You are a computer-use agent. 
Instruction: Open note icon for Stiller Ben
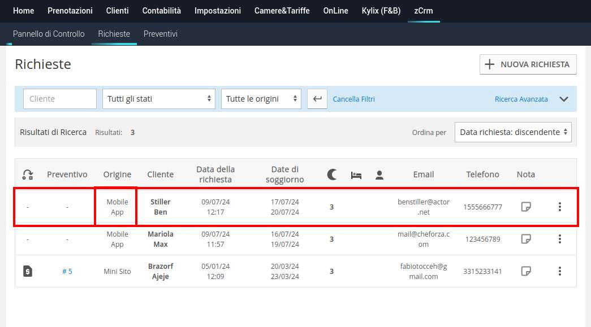[x=525, y=207]
